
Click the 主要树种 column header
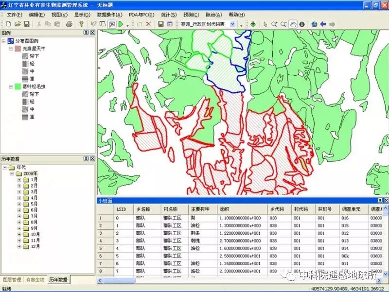point(203,209)
